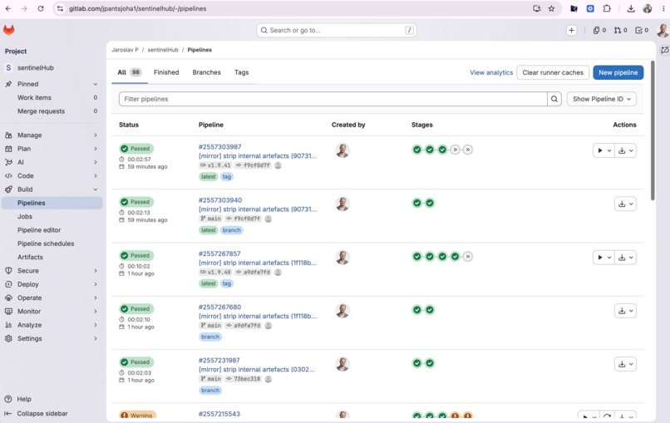Open the View analytics link
670x423 pixels.
491,72
